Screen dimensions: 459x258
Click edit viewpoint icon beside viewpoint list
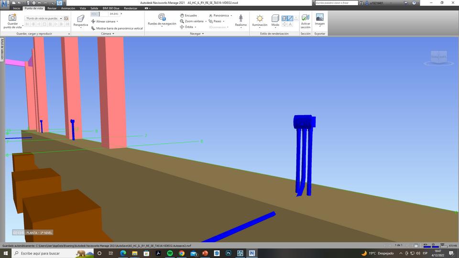[x=66, y=18]
